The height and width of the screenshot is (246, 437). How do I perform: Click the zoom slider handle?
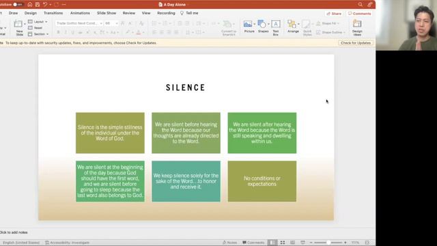pyautogui.click(x=328, y=243)
